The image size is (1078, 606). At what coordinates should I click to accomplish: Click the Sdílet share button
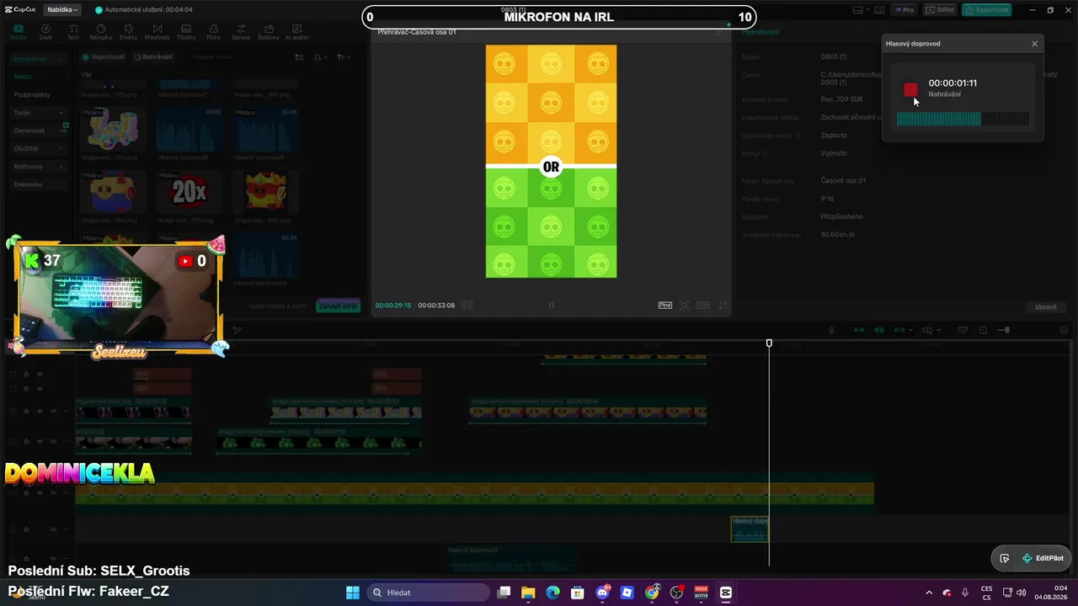tap(940, 10)
